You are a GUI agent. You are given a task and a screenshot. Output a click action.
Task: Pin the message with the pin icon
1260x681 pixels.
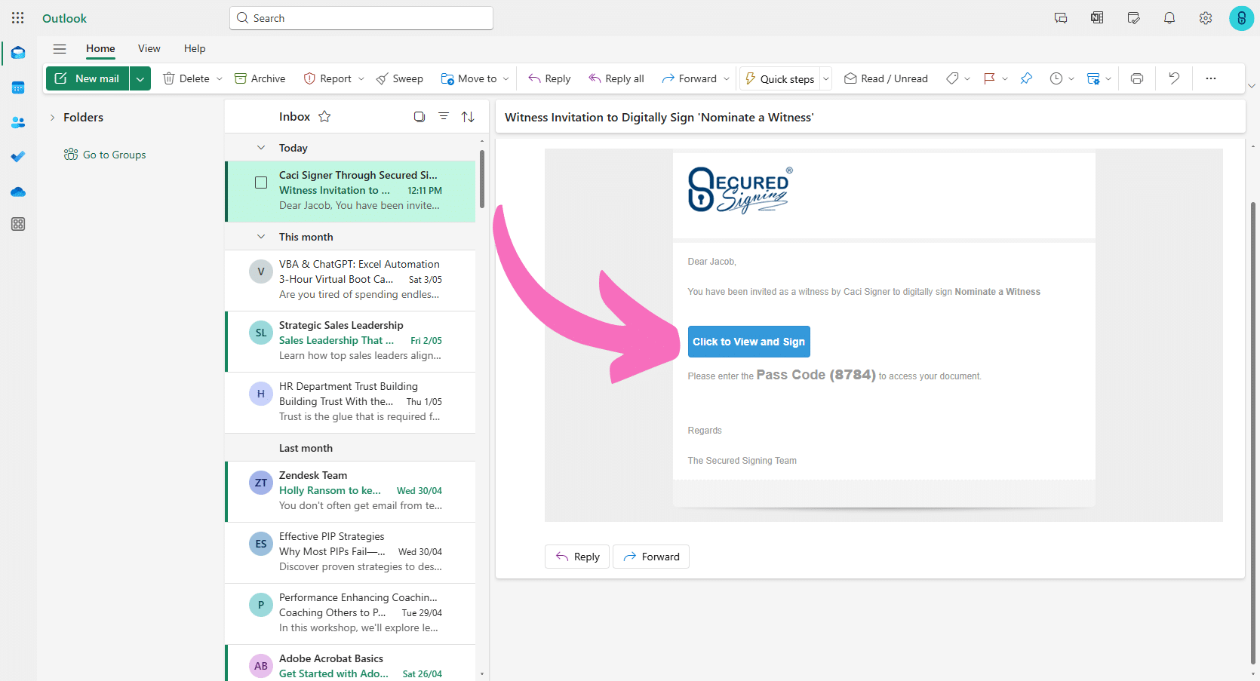(1026, 78)
